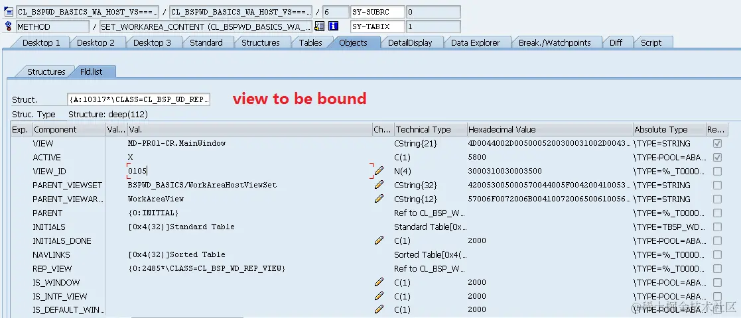
Task: Toggle the read-only checkbox for ACTIVE row
Action: 717,157
